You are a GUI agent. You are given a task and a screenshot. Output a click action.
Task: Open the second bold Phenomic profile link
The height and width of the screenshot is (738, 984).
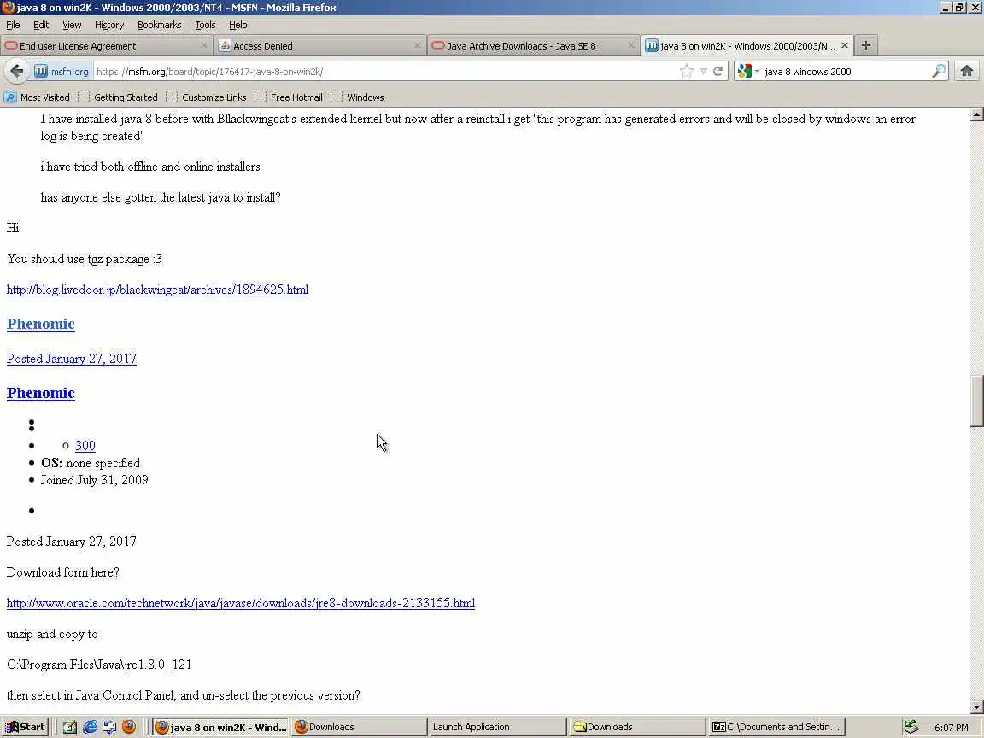(41, 393)
